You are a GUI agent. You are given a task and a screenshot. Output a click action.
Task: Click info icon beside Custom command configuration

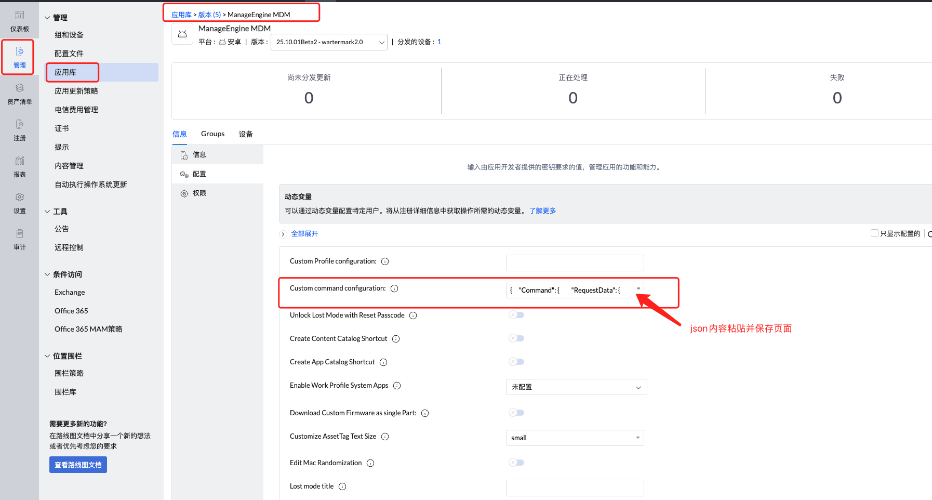click(394, 288)
